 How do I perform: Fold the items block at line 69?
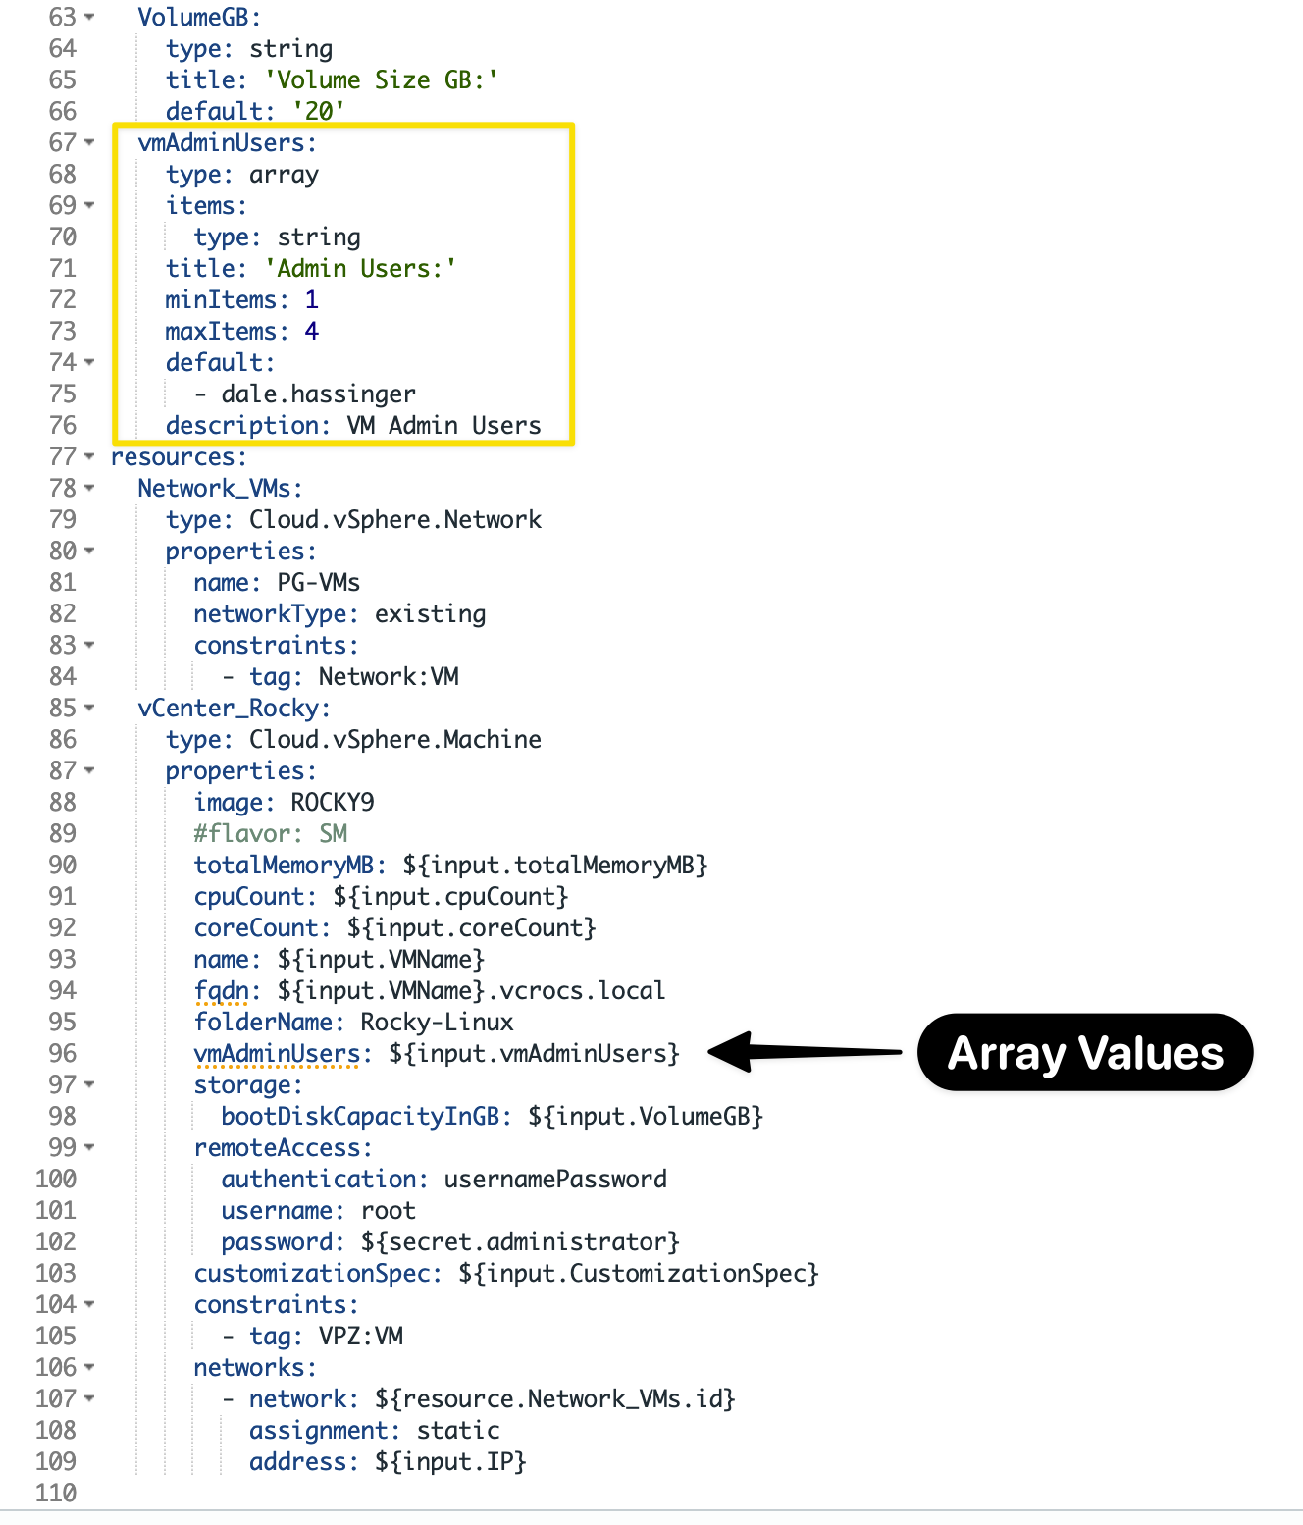[89, 206]
